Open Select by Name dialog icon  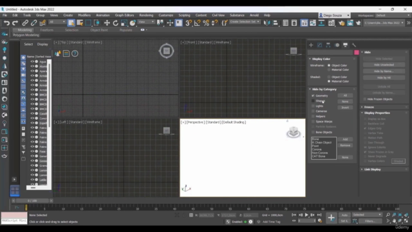[x=80, y=23]
